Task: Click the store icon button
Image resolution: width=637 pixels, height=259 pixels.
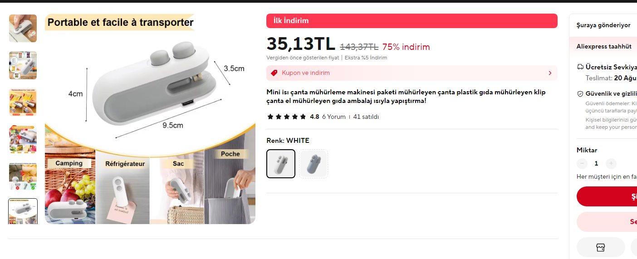Action: pyautogui.click(x=600, y=247)
